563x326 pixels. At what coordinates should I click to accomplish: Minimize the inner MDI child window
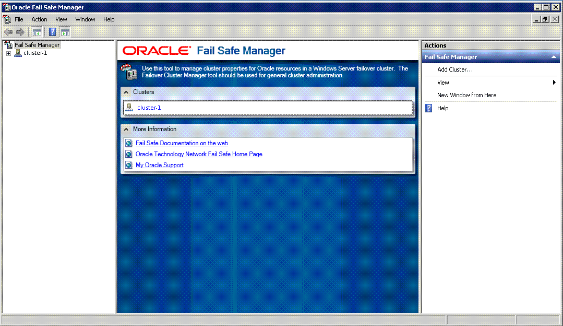[x=536, y=19]
